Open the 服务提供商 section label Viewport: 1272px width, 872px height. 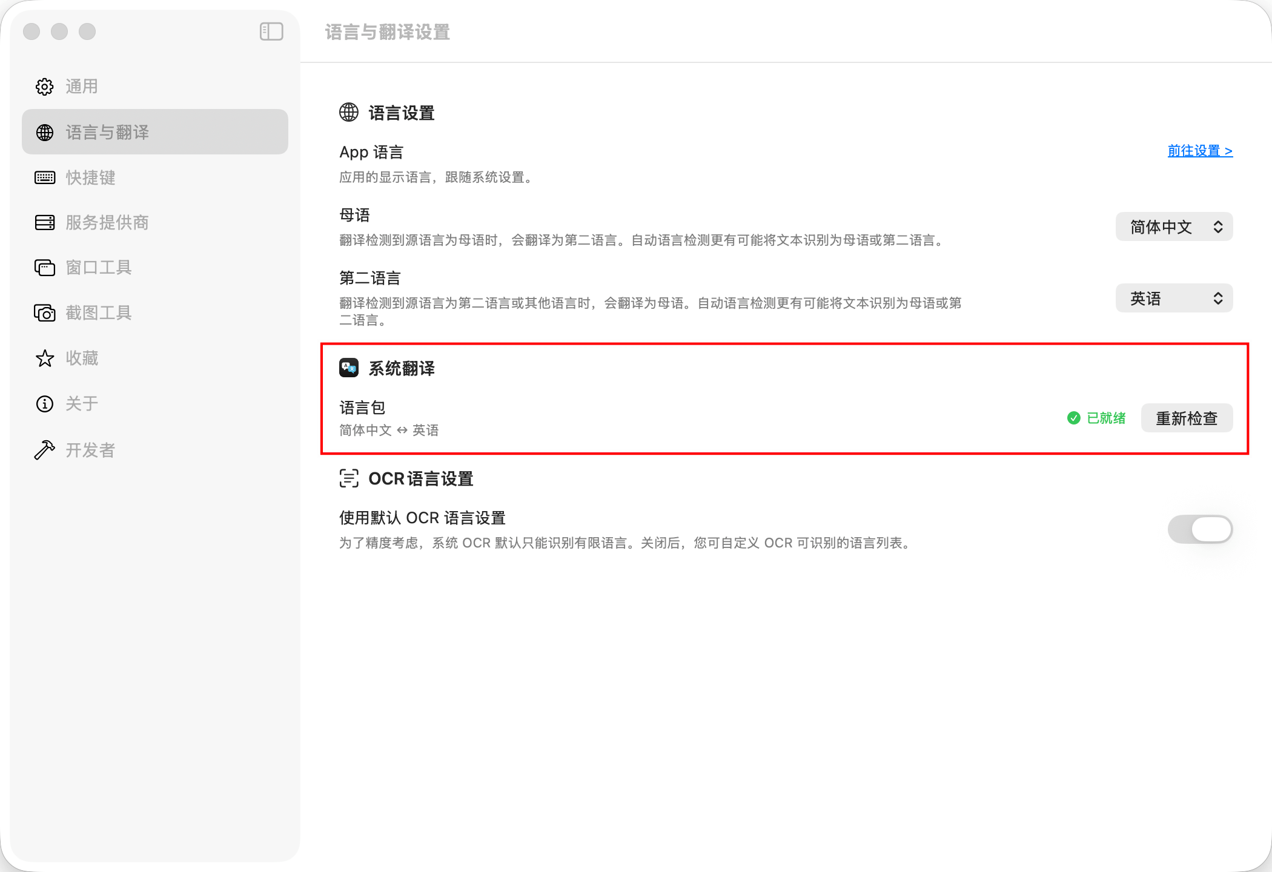click(x=107, y=222)
